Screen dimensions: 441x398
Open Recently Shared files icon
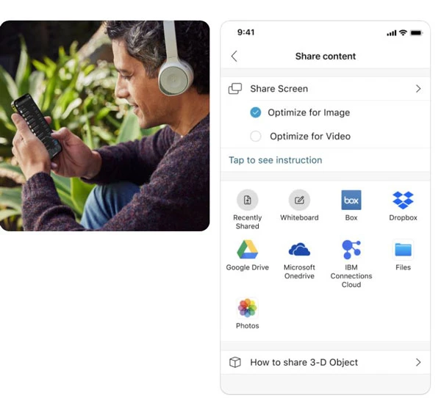[247, 200]
